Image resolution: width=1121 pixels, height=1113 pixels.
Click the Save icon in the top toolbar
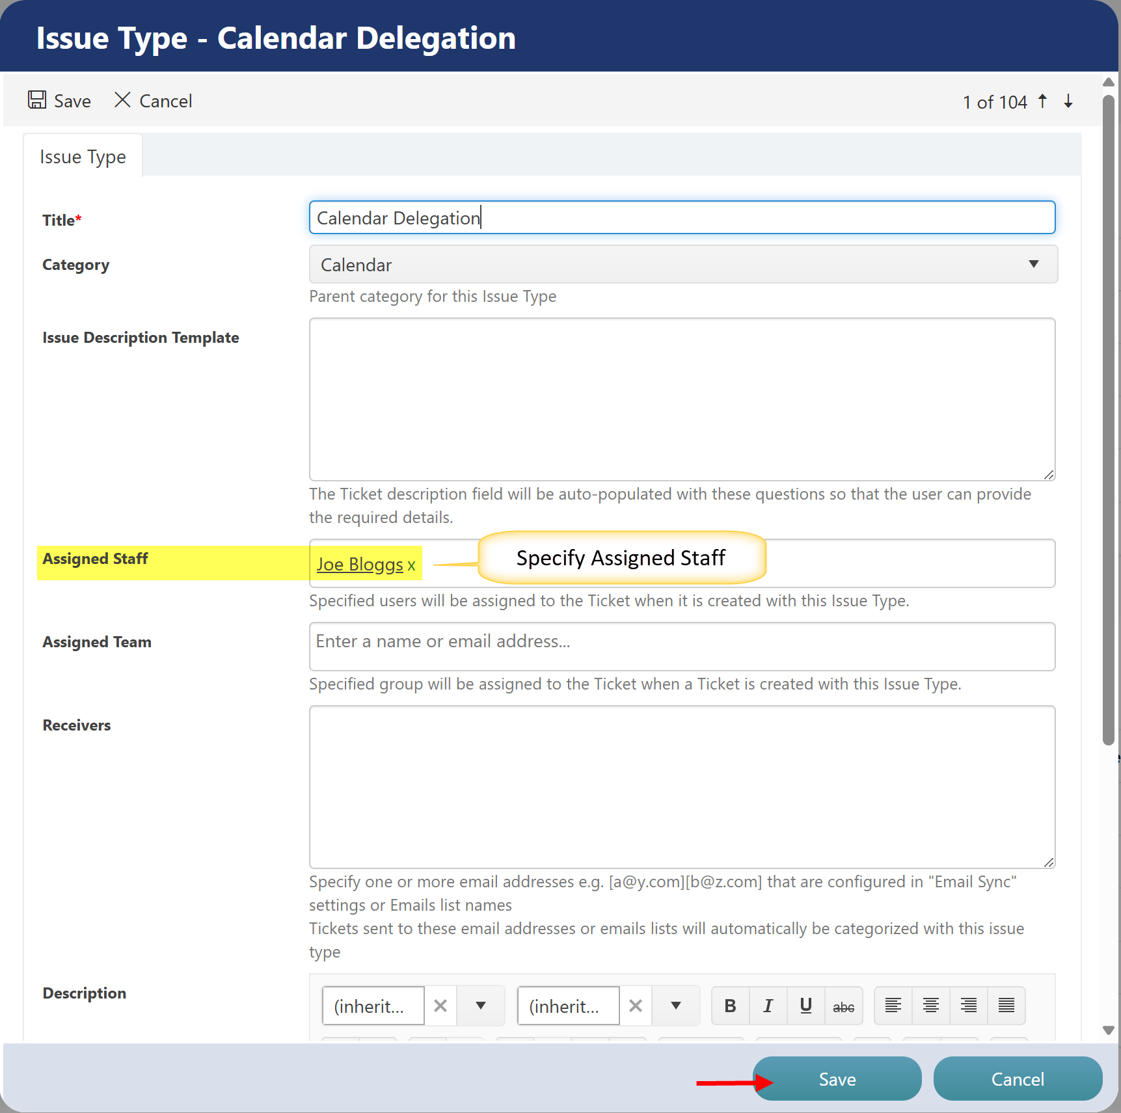coord(37,100)
